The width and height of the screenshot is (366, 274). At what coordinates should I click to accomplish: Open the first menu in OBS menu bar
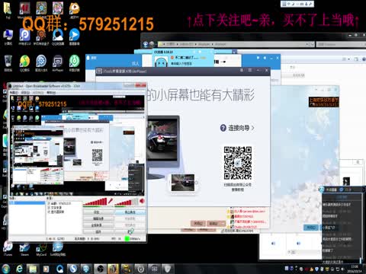pos(14,93)
